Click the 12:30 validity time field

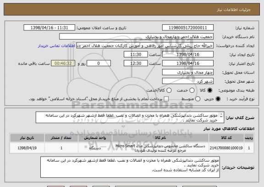click(x=136, y=63)
